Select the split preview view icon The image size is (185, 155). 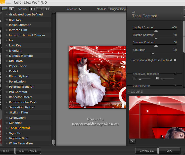40,9
